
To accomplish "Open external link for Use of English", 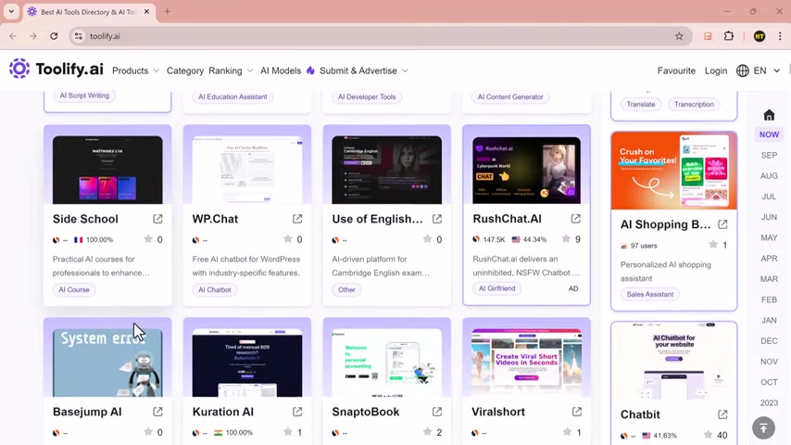I will click(437, 219).
